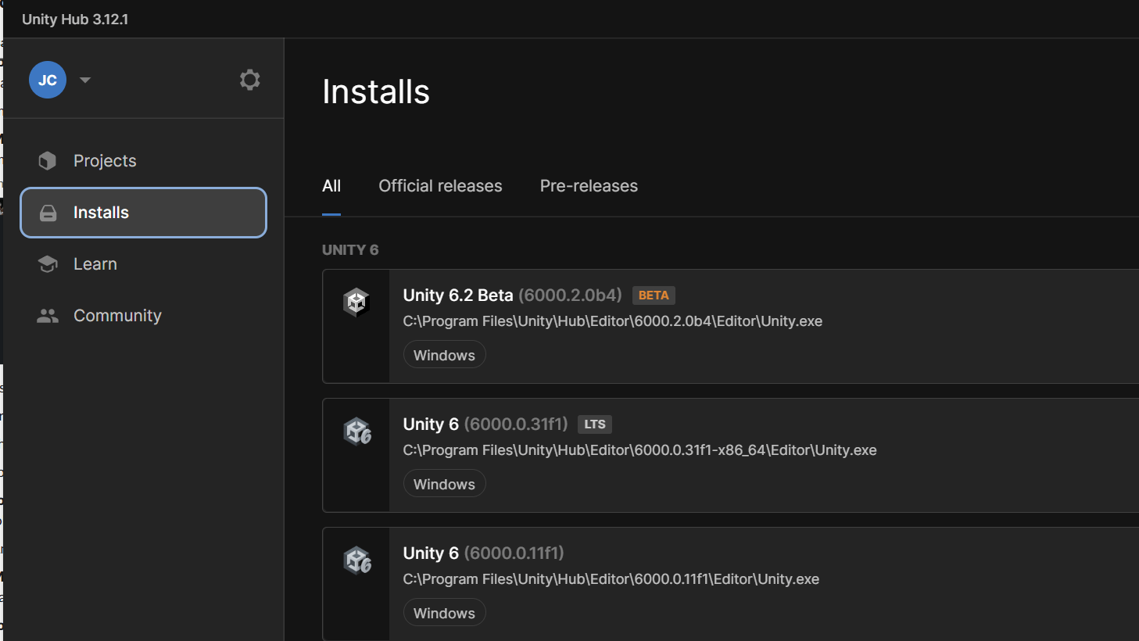Click the Windows chip under Unity 6000.0.11f1
This screenshot has height=641, width=1139.
point(444,613)
